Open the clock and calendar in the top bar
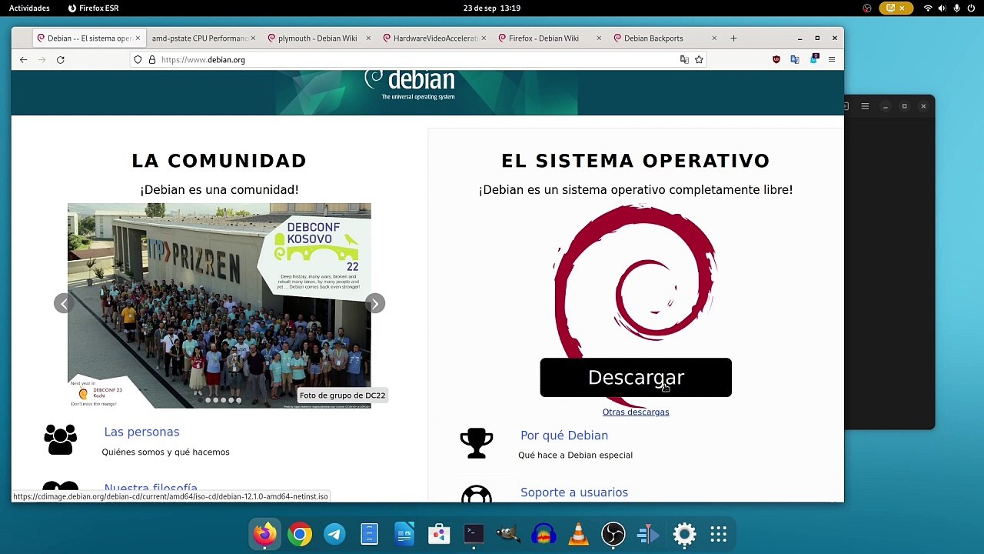 coord(492,8)
